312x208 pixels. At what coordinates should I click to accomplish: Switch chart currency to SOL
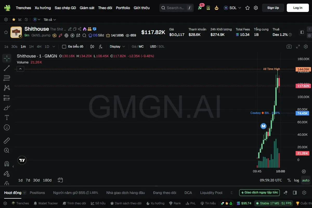tap(161, 47)
